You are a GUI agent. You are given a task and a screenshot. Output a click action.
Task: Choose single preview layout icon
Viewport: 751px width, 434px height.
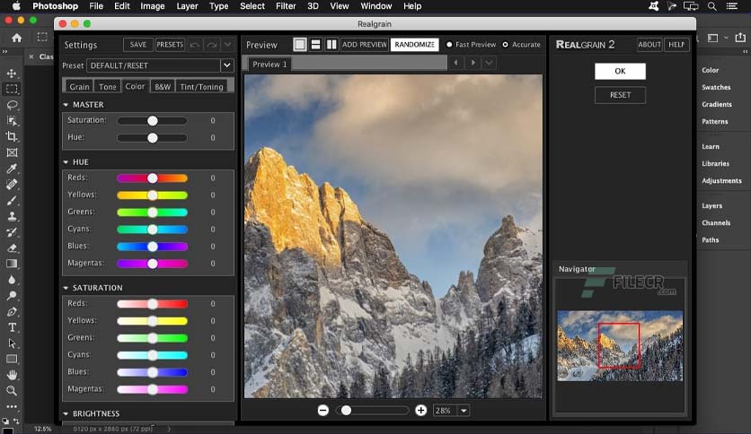point(300,45)
